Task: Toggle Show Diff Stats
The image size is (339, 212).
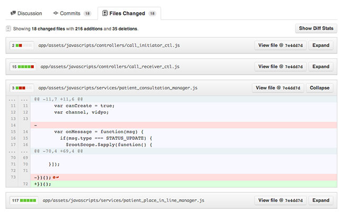Action: tap(316, 29)
